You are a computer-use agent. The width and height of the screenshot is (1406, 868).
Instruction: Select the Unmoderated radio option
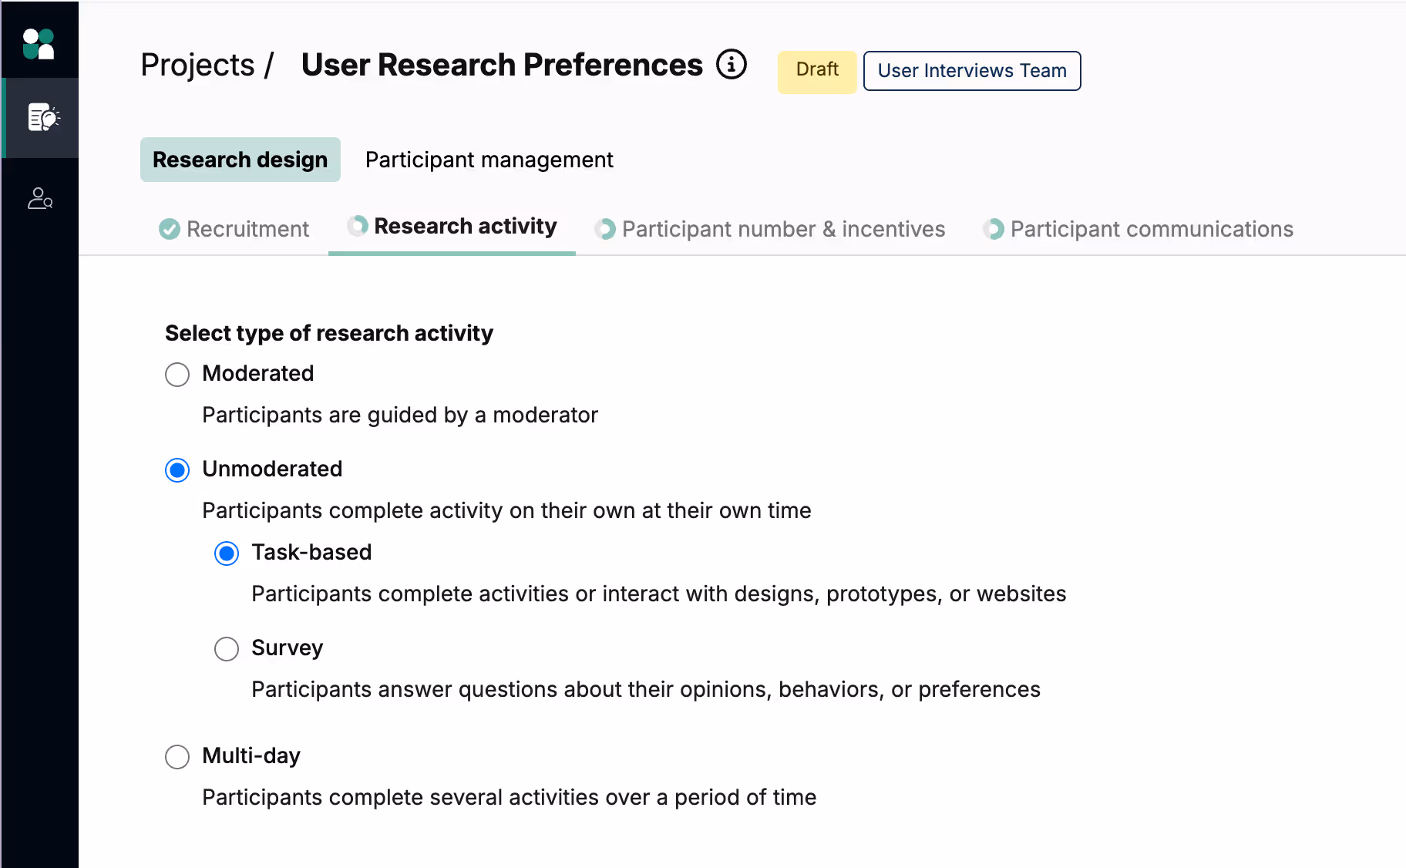coord(177,470)
